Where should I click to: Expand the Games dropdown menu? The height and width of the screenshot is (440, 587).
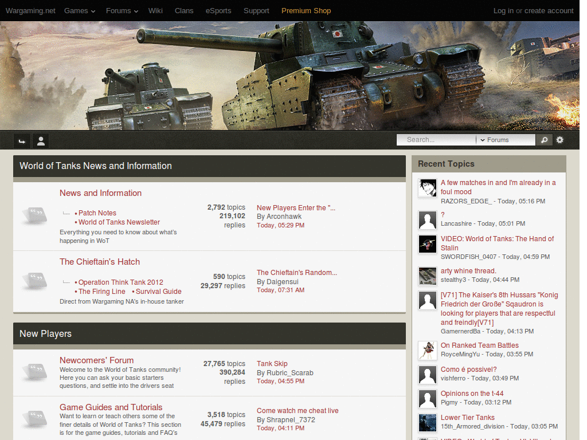[x=80, y=11]
